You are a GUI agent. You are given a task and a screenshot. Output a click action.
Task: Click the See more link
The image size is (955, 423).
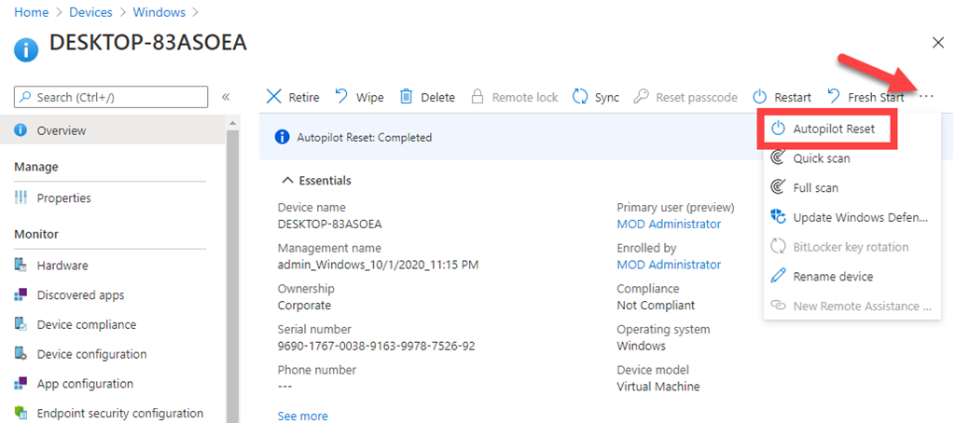point(302,416)
